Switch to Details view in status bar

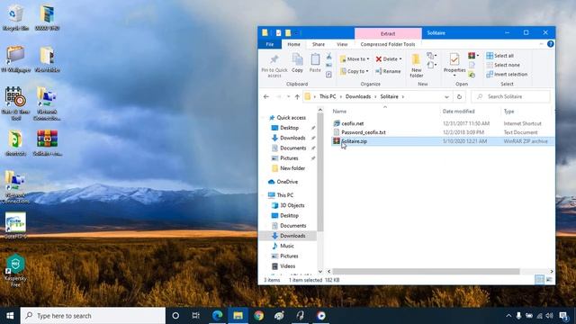click(539, 280)
